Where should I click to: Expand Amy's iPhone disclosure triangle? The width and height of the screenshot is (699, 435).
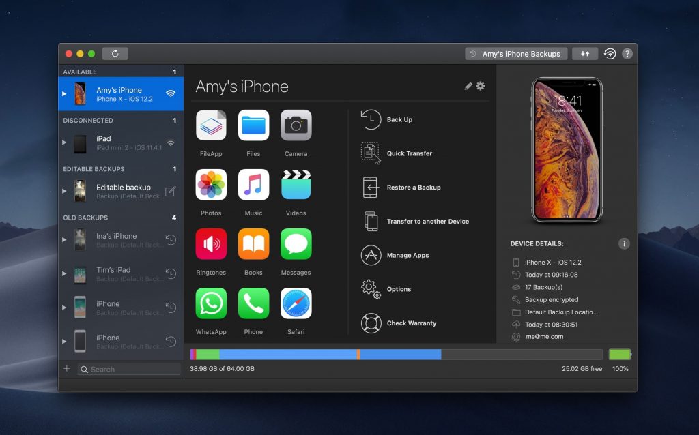[x=65, y=94]
